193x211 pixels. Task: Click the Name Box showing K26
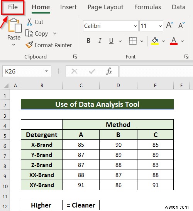click(27, 71)
